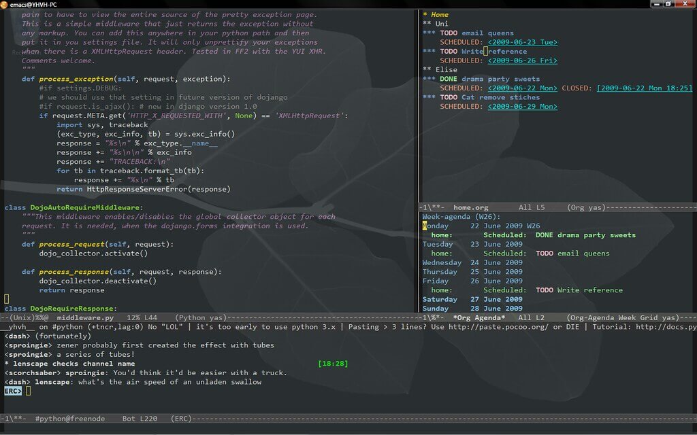Click the All L5 position indicator for home.org
This screenshot has width=697, height=435.
click(531, 207)
